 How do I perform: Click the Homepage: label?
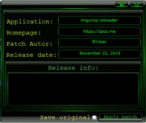pos(24,33)
